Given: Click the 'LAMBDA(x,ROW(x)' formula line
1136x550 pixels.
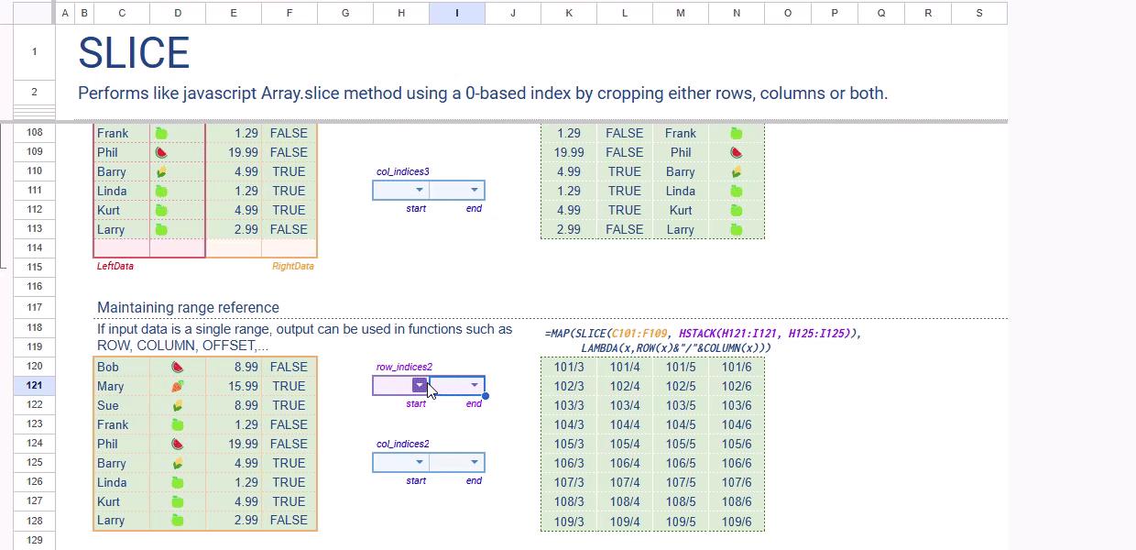Looking at the screenshot, I should coord(676,347).
